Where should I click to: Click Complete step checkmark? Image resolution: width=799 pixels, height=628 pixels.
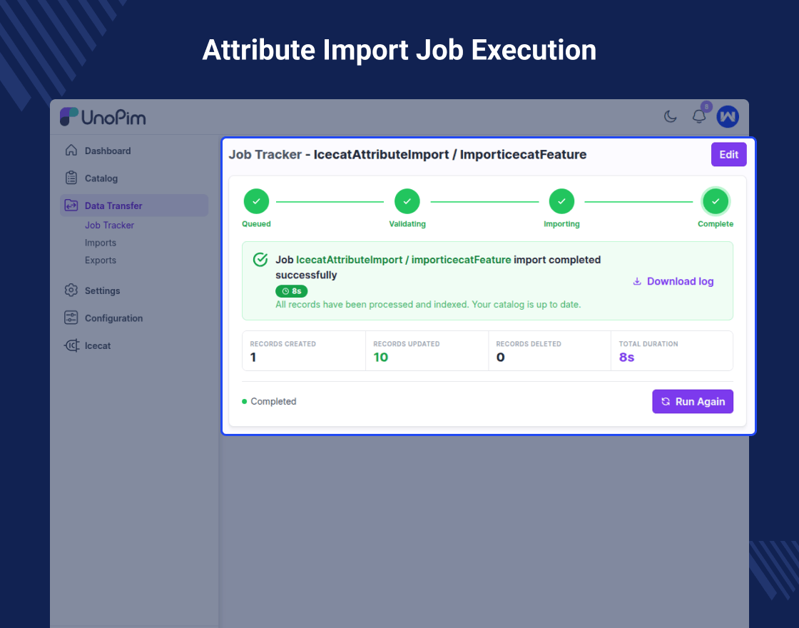click(x=716, y=201)
